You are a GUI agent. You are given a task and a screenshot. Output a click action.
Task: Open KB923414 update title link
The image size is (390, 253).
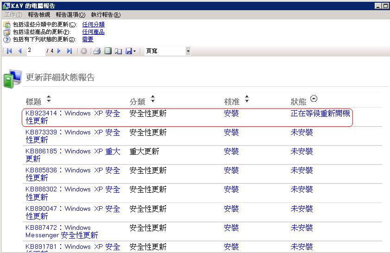click(73, 117)
